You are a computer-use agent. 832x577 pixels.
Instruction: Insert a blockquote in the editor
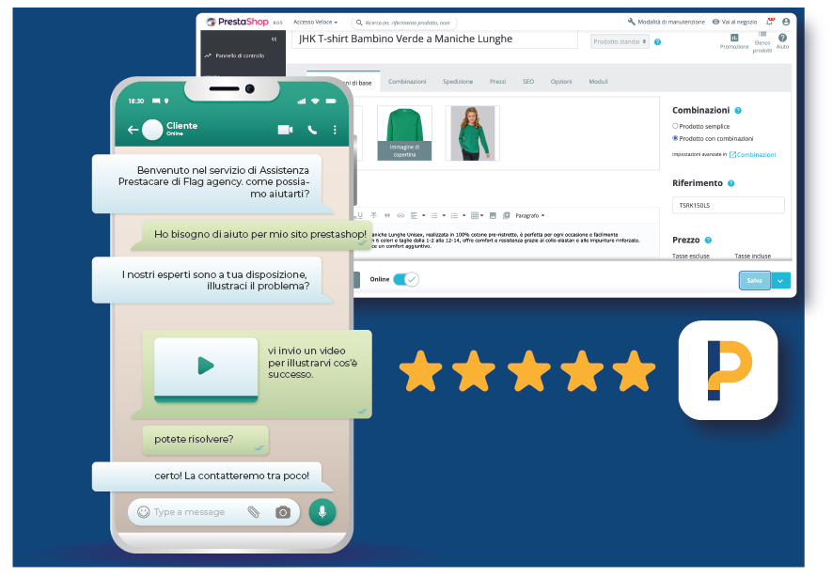387,215
